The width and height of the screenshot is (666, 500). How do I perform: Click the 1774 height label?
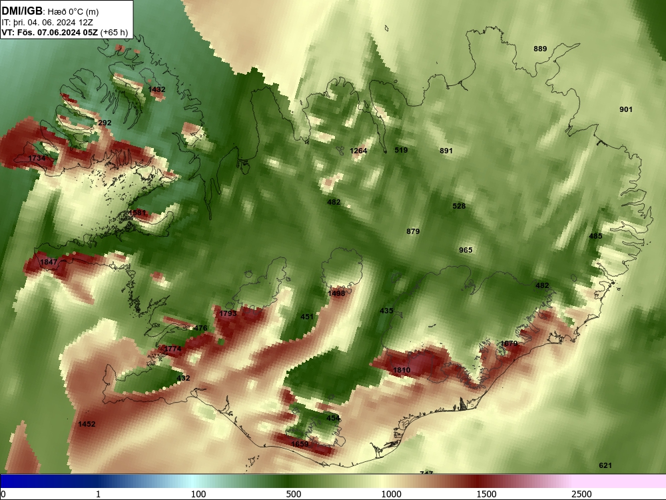(172, 349)
